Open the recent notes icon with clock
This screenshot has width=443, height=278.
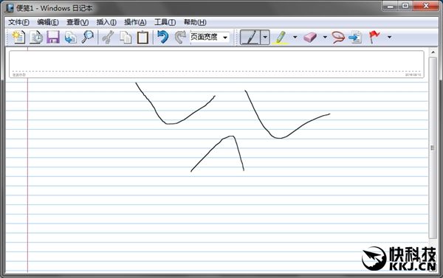(36, 37)
